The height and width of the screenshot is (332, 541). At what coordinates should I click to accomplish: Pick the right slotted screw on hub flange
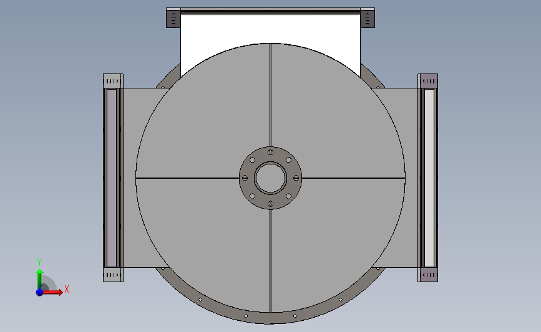click(x=296, y=178)
